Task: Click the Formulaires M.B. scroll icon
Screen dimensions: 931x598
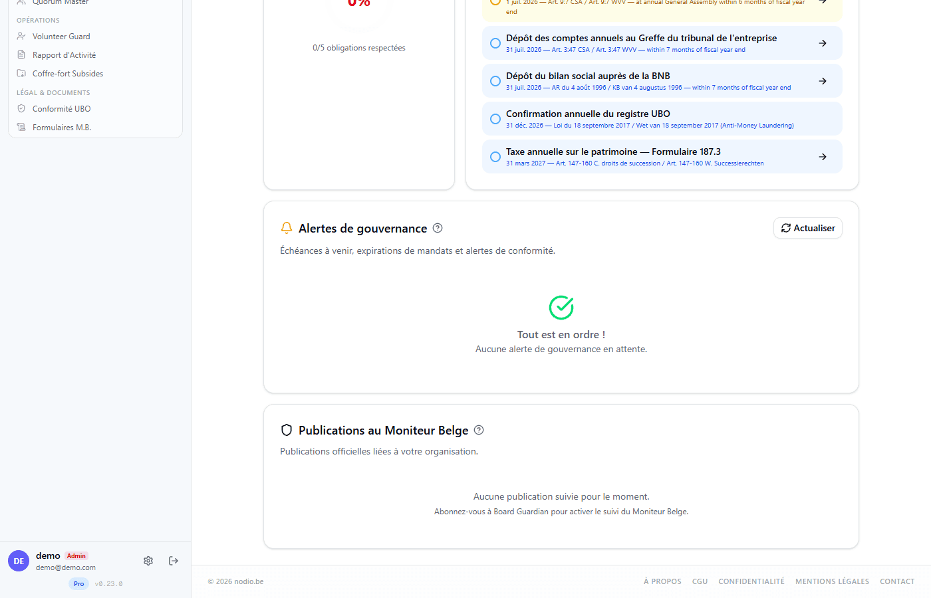Action: coord(21,128)
